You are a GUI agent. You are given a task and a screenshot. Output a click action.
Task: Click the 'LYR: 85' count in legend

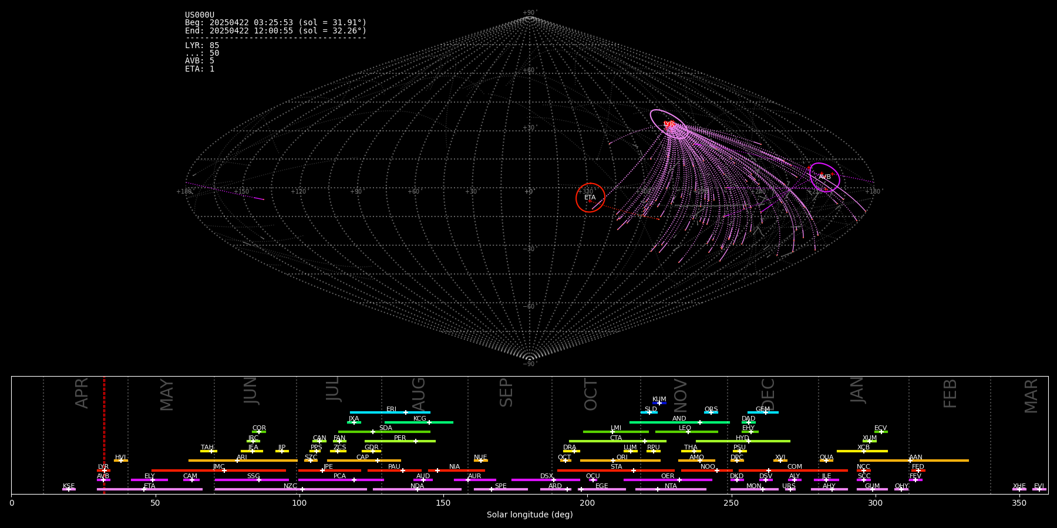202,46
